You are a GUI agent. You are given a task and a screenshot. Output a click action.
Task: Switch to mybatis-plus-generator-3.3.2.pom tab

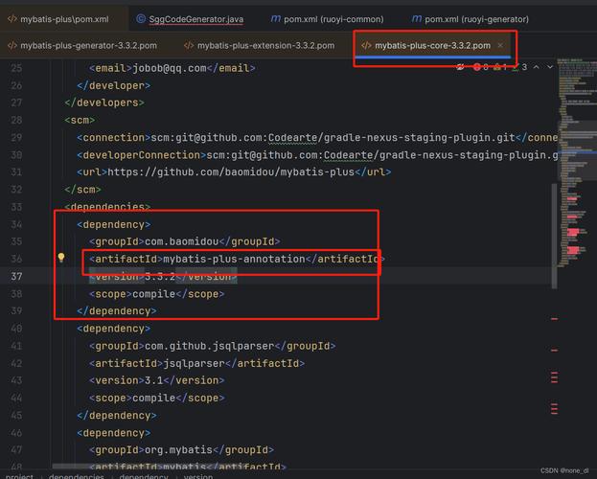tap(82, 46)
